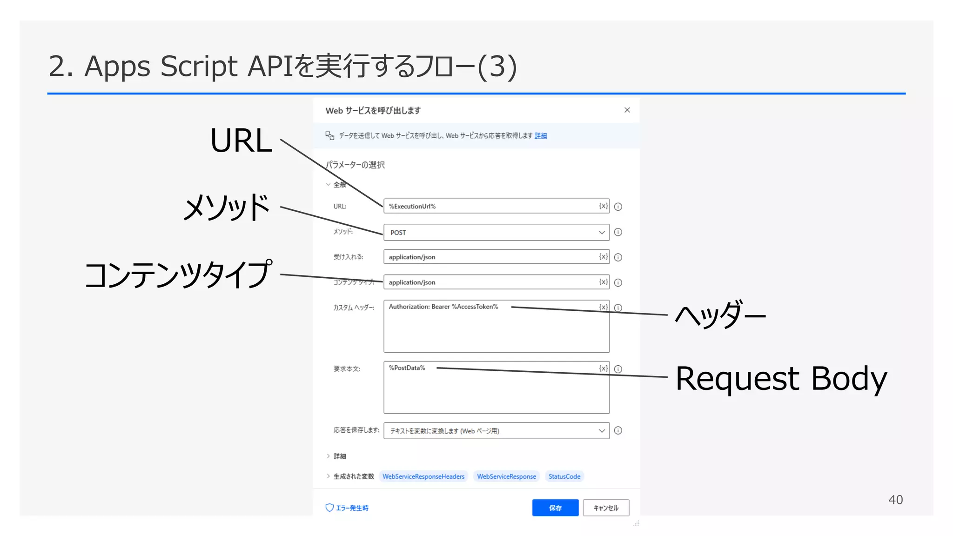The image size is (953, 536).
Task: Click the コンテンツタイプ application/json input field
Action: [489, 282]
